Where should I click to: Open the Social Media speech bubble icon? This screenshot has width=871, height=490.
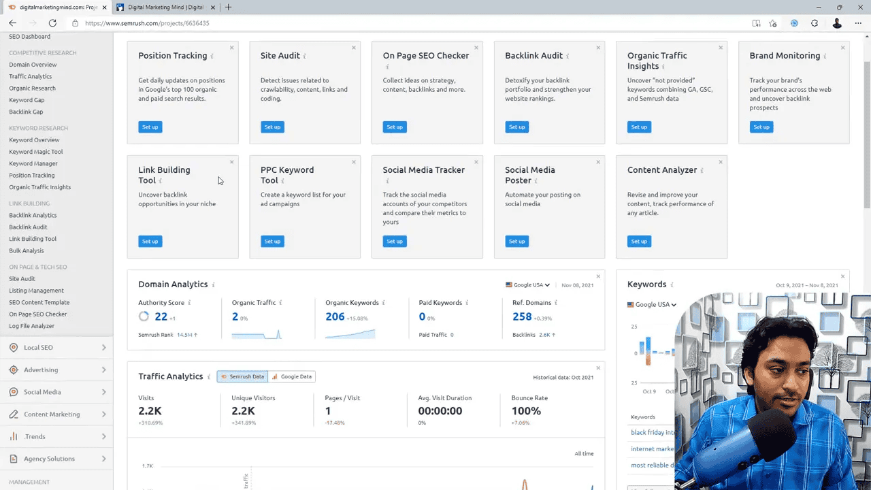(x=12, y=392)
